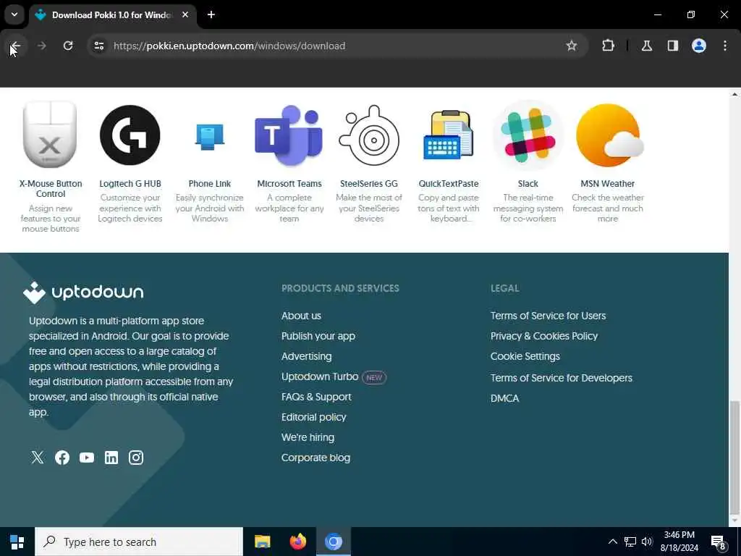Open the DMCA link

[504, 398]
